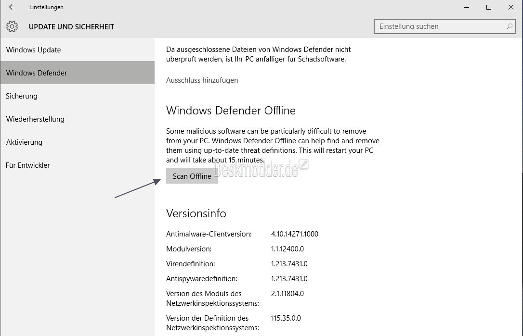Focus the 'Einstellung suchen' search field

pyautogui.click(x=445, y=26)
